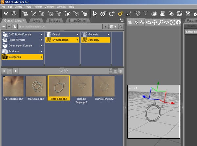This screenshot has width=197, height=146.
Task: Click the viewport zoom magnifier control
Action: click(160, 22)
